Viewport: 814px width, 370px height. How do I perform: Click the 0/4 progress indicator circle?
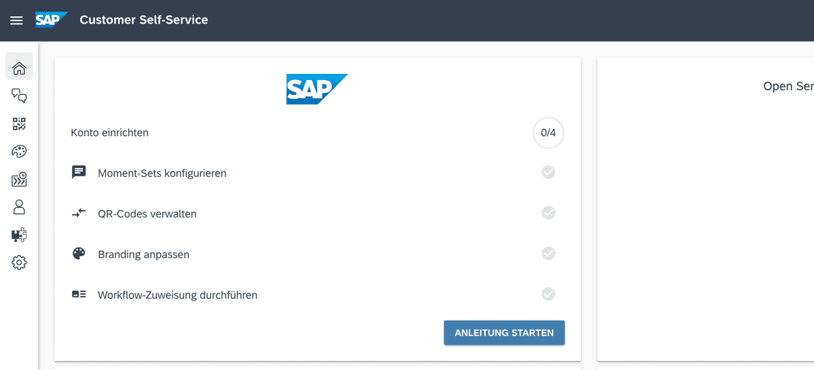548,133
